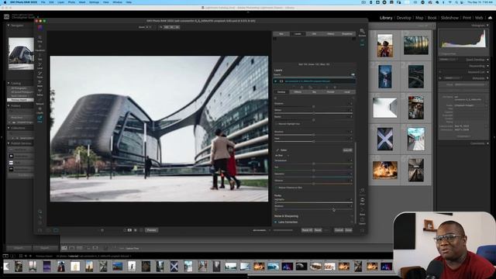Expand the Lightroom Collections panel
This screenshot has width=496, height=279.
pyautogui.click(x=9, y=128)
